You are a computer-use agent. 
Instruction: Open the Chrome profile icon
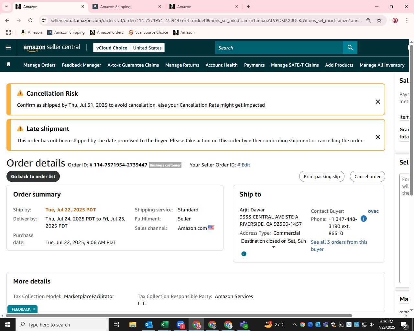coord(395,20)
